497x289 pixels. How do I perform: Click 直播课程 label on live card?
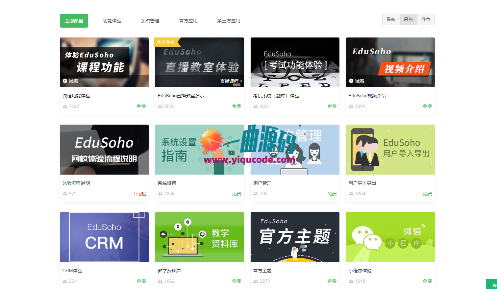[x=230, y=81]
